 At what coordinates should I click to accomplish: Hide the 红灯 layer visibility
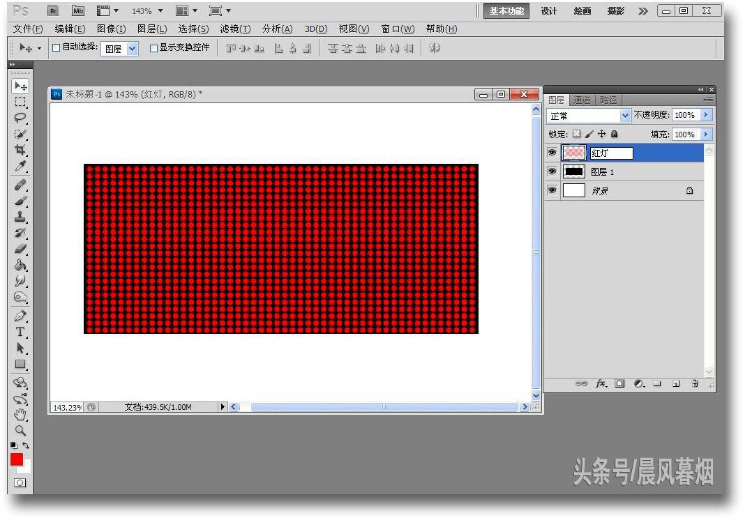click(552, 153)
